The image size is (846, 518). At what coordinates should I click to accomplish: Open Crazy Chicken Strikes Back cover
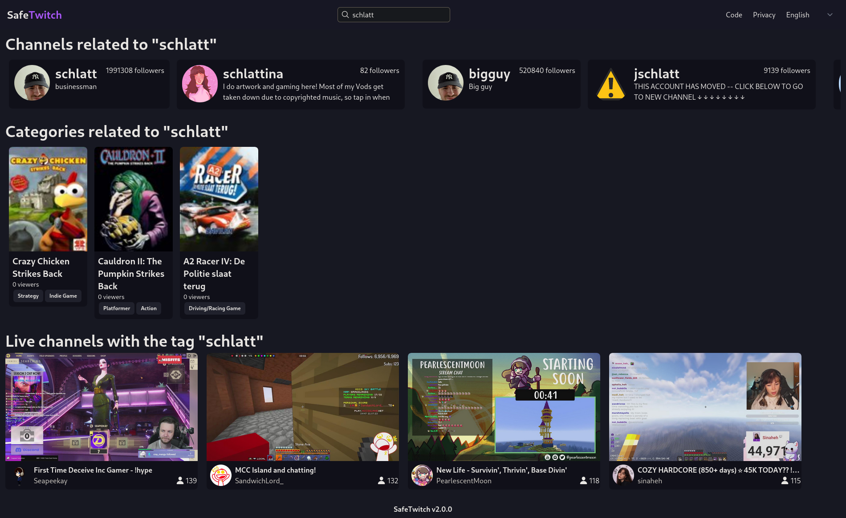tap(48, 199)
